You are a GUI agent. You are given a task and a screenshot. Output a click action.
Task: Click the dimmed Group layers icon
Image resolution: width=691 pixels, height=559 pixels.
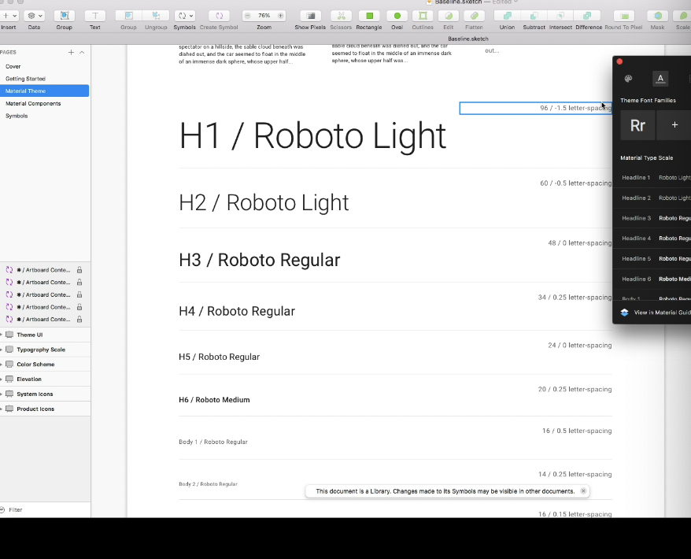(x=128, y=16)
